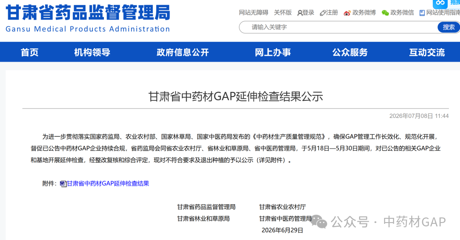Open the 政务微博 link

click(x=364, y=13)
